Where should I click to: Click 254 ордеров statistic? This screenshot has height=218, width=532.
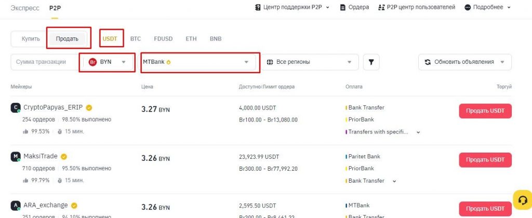[x=38, y=119]
